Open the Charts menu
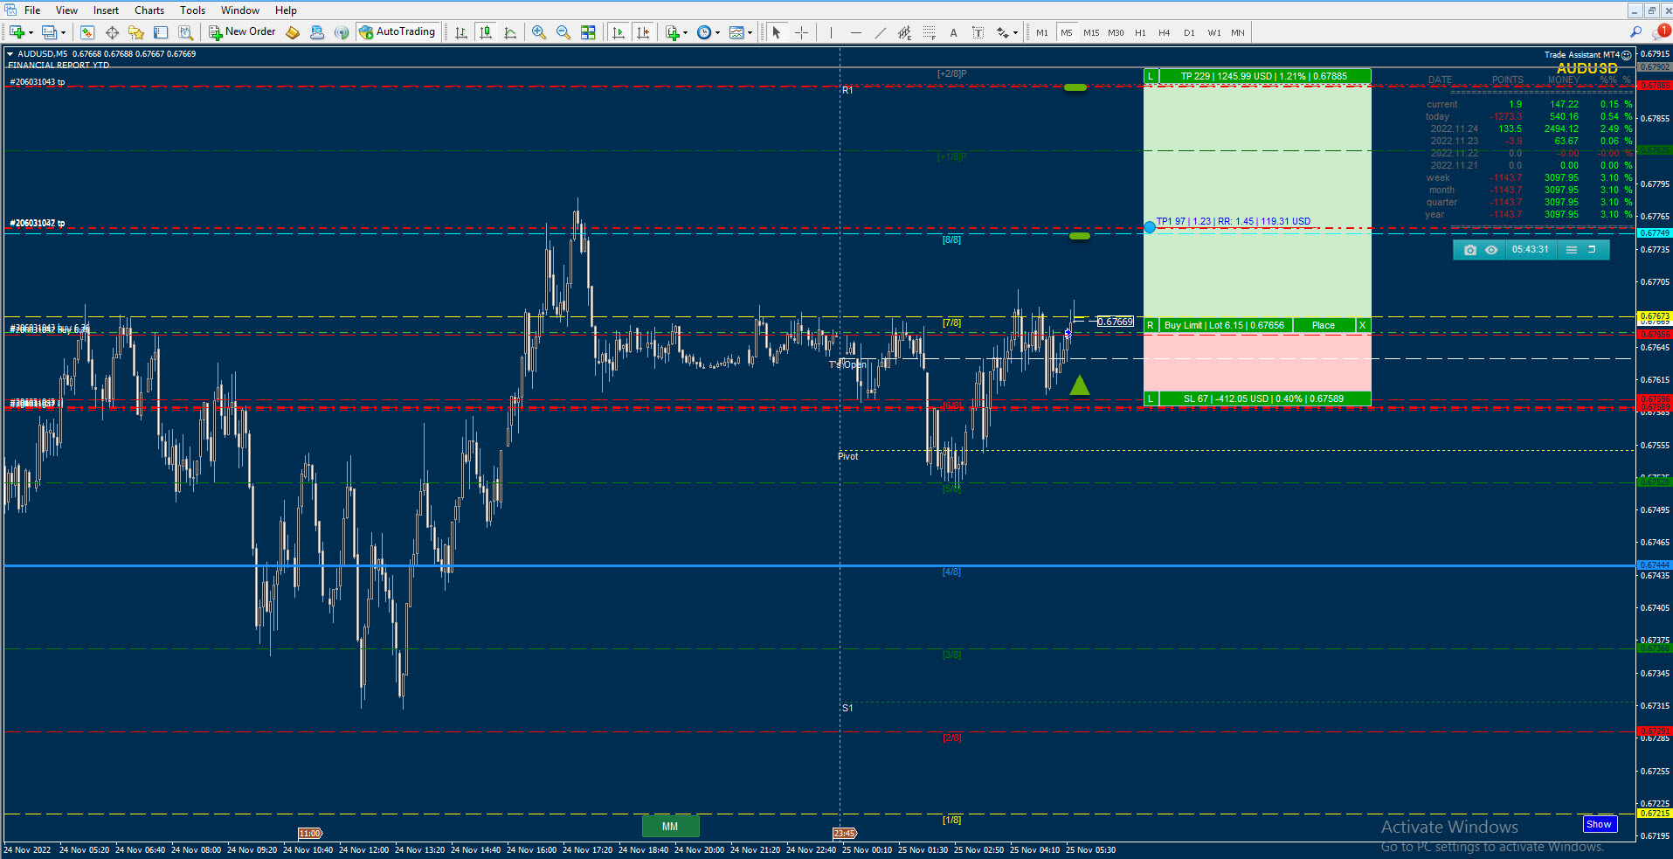 149,10
